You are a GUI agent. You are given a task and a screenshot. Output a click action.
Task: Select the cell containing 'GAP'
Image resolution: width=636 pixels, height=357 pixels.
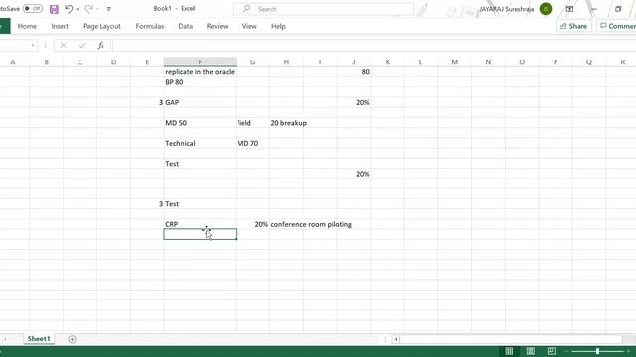[x=200, y=102]
